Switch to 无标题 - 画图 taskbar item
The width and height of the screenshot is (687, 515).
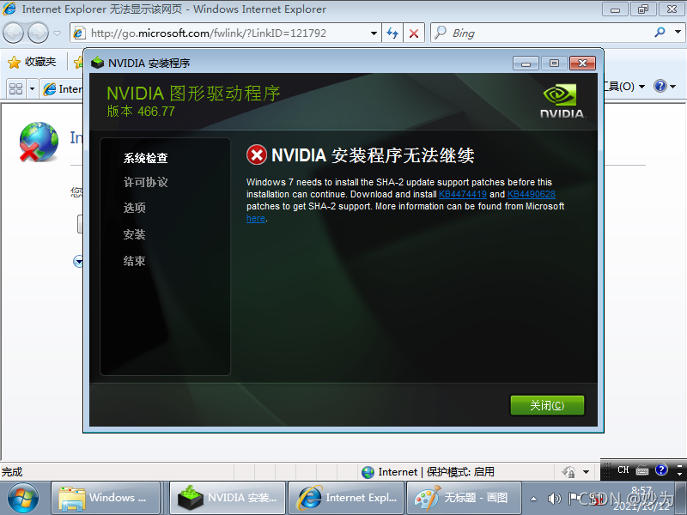[464, 498]
